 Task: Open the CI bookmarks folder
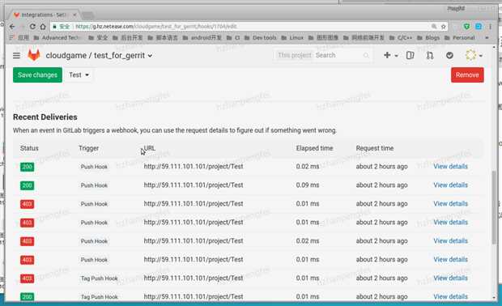pos(233,38)
